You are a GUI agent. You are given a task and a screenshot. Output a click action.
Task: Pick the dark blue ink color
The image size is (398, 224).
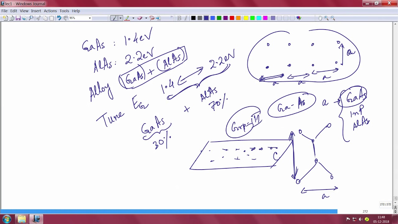(x=206, y=18)
